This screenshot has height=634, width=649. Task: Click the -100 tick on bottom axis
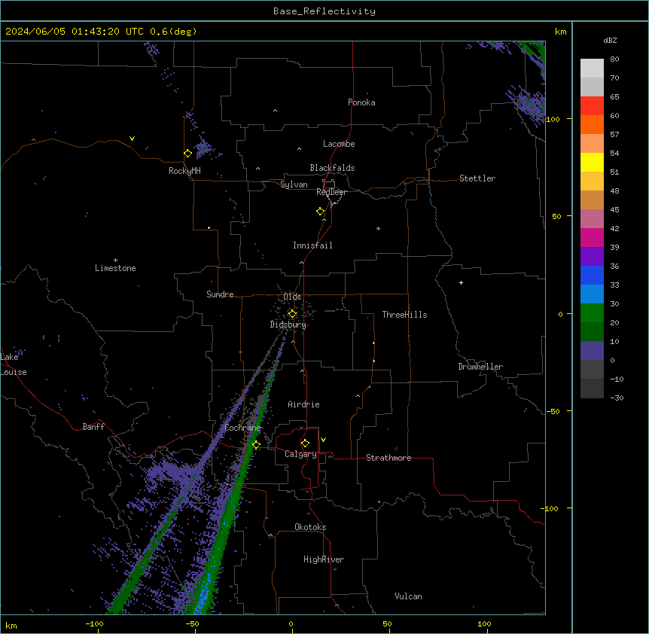[x=94, y=623]
